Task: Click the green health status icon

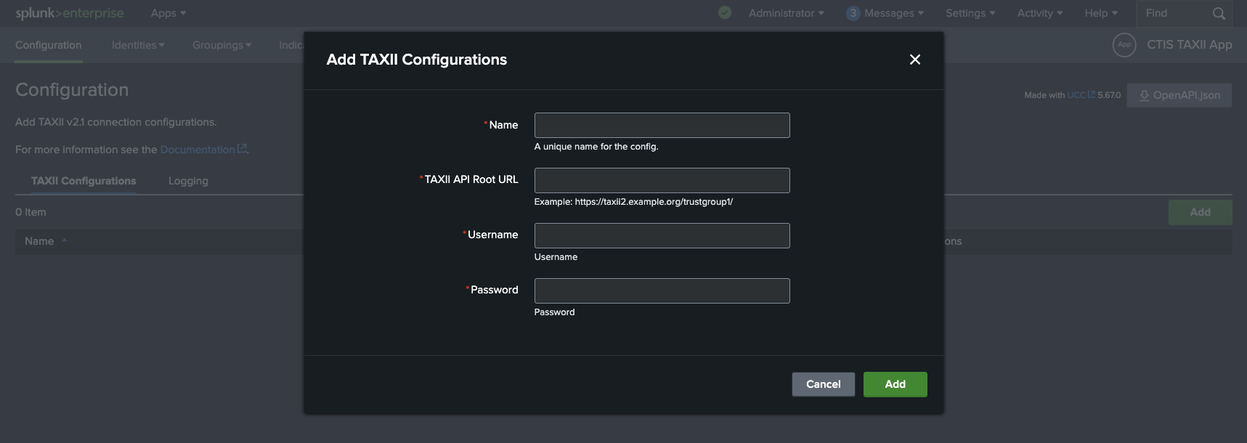Action: pos(724,13)
